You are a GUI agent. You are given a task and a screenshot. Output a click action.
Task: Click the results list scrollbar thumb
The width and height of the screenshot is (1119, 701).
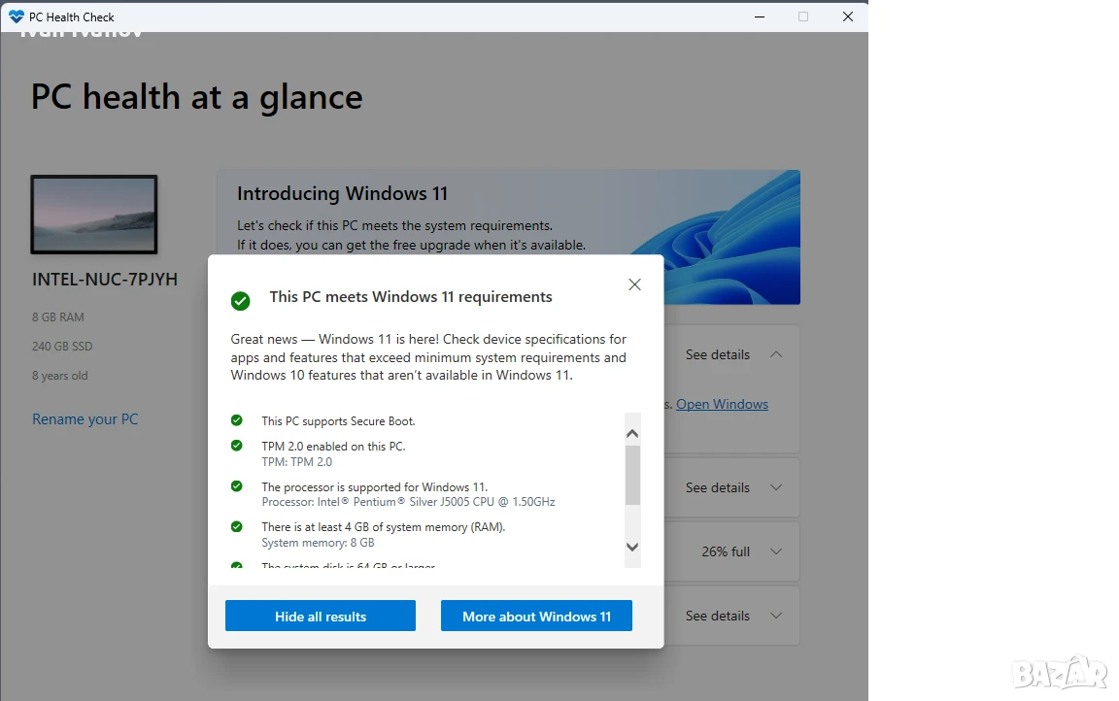(x=632, y=475)
